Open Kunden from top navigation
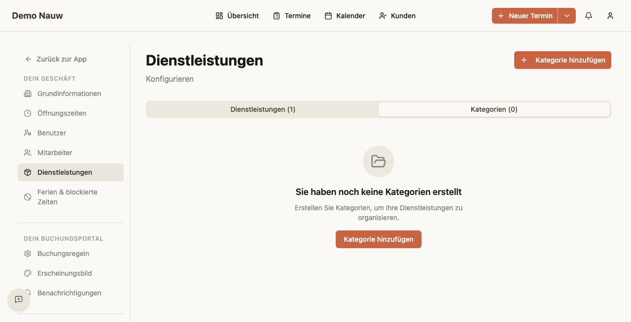Viewport: 631px width, 322px height. click(397, 16)
